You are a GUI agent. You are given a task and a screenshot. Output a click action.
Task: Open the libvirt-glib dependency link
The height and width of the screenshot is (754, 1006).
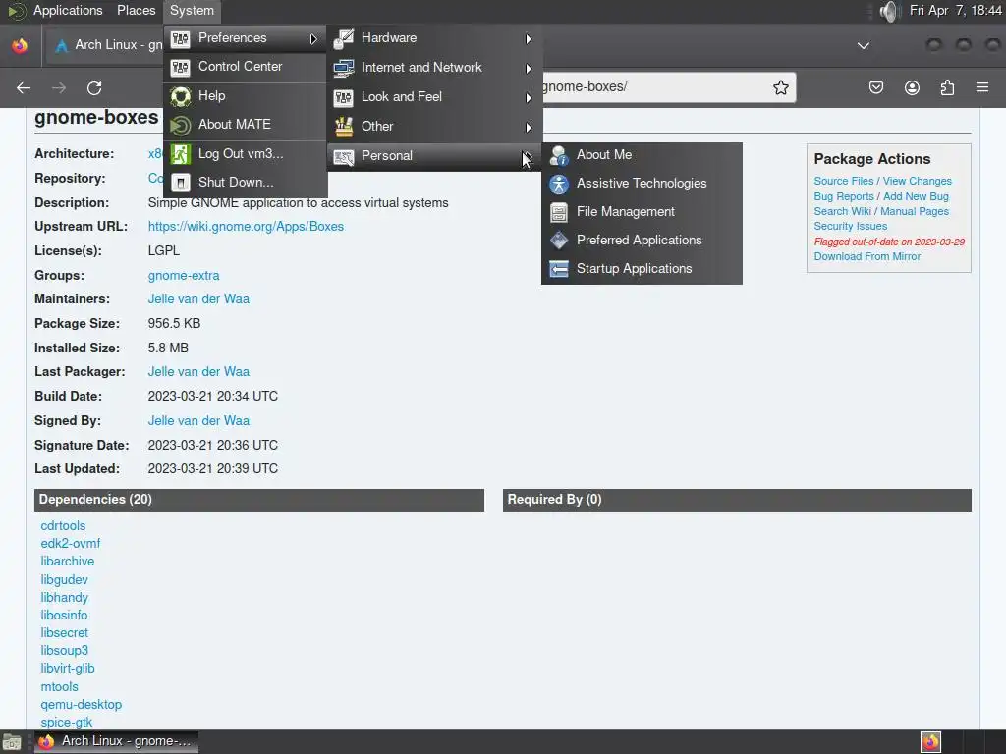click(x=68, y=668)
